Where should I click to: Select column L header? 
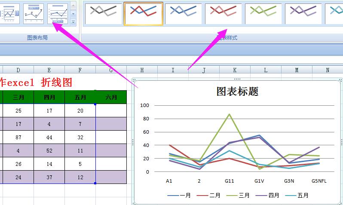pos(266,70)
